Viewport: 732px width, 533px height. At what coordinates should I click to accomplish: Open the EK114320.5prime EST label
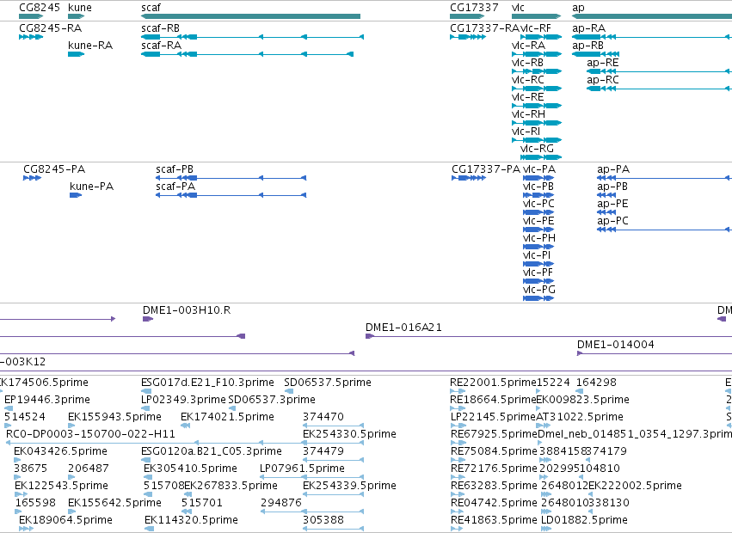[x=191, y=520]
